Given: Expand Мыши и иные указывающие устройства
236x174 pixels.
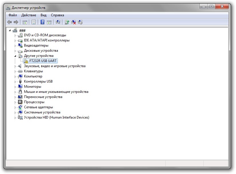Looking at the screenshot, I should 15,92.
